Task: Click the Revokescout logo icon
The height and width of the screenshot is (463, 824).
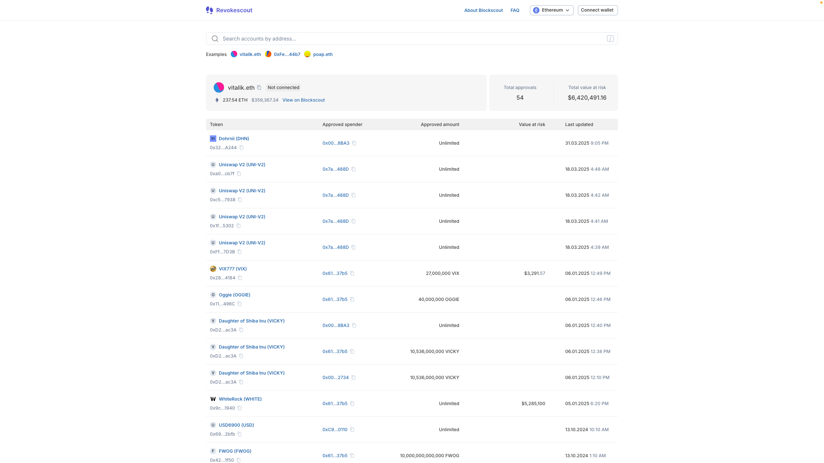Action: point(209,10)
